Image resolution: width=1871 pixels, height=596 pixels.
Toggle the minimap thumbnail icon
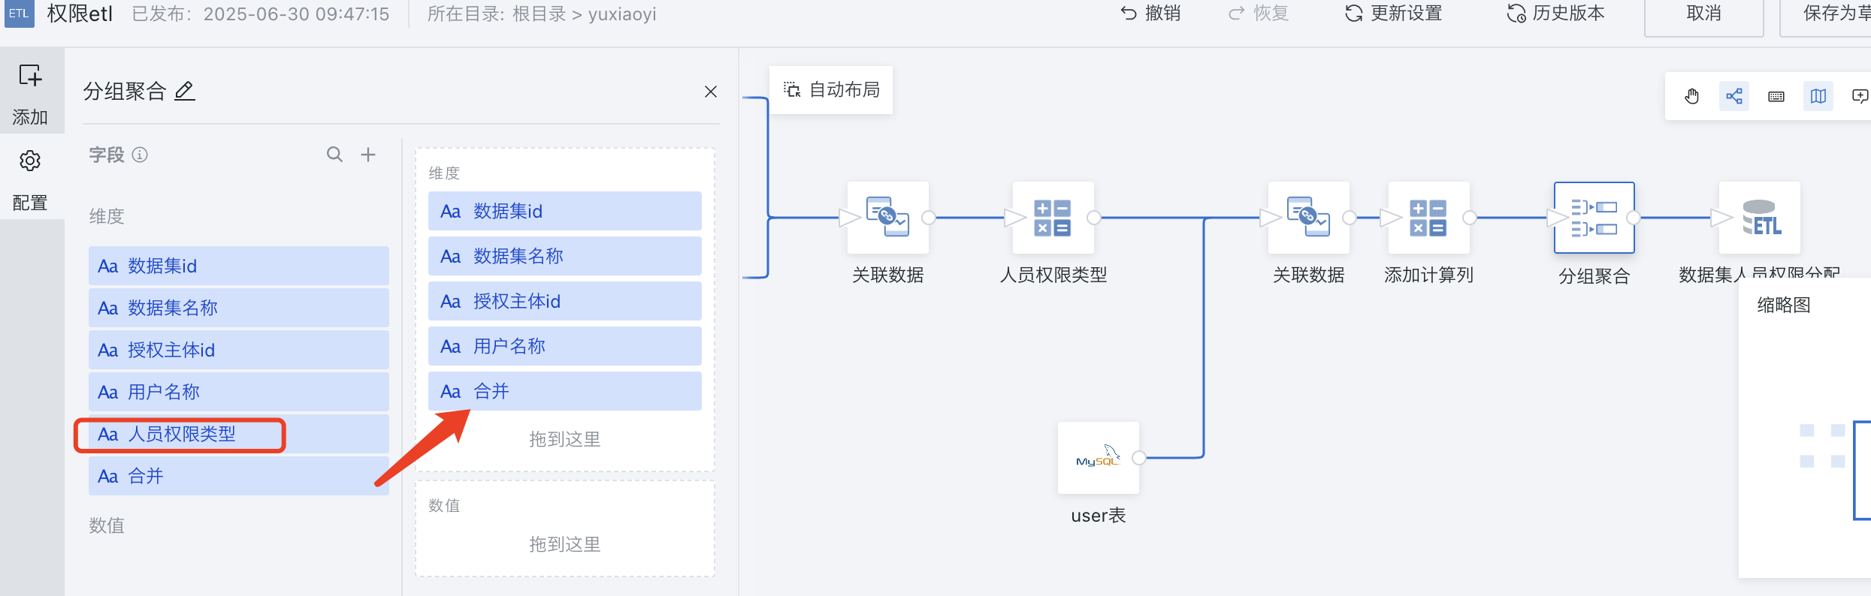point(1818,96)
